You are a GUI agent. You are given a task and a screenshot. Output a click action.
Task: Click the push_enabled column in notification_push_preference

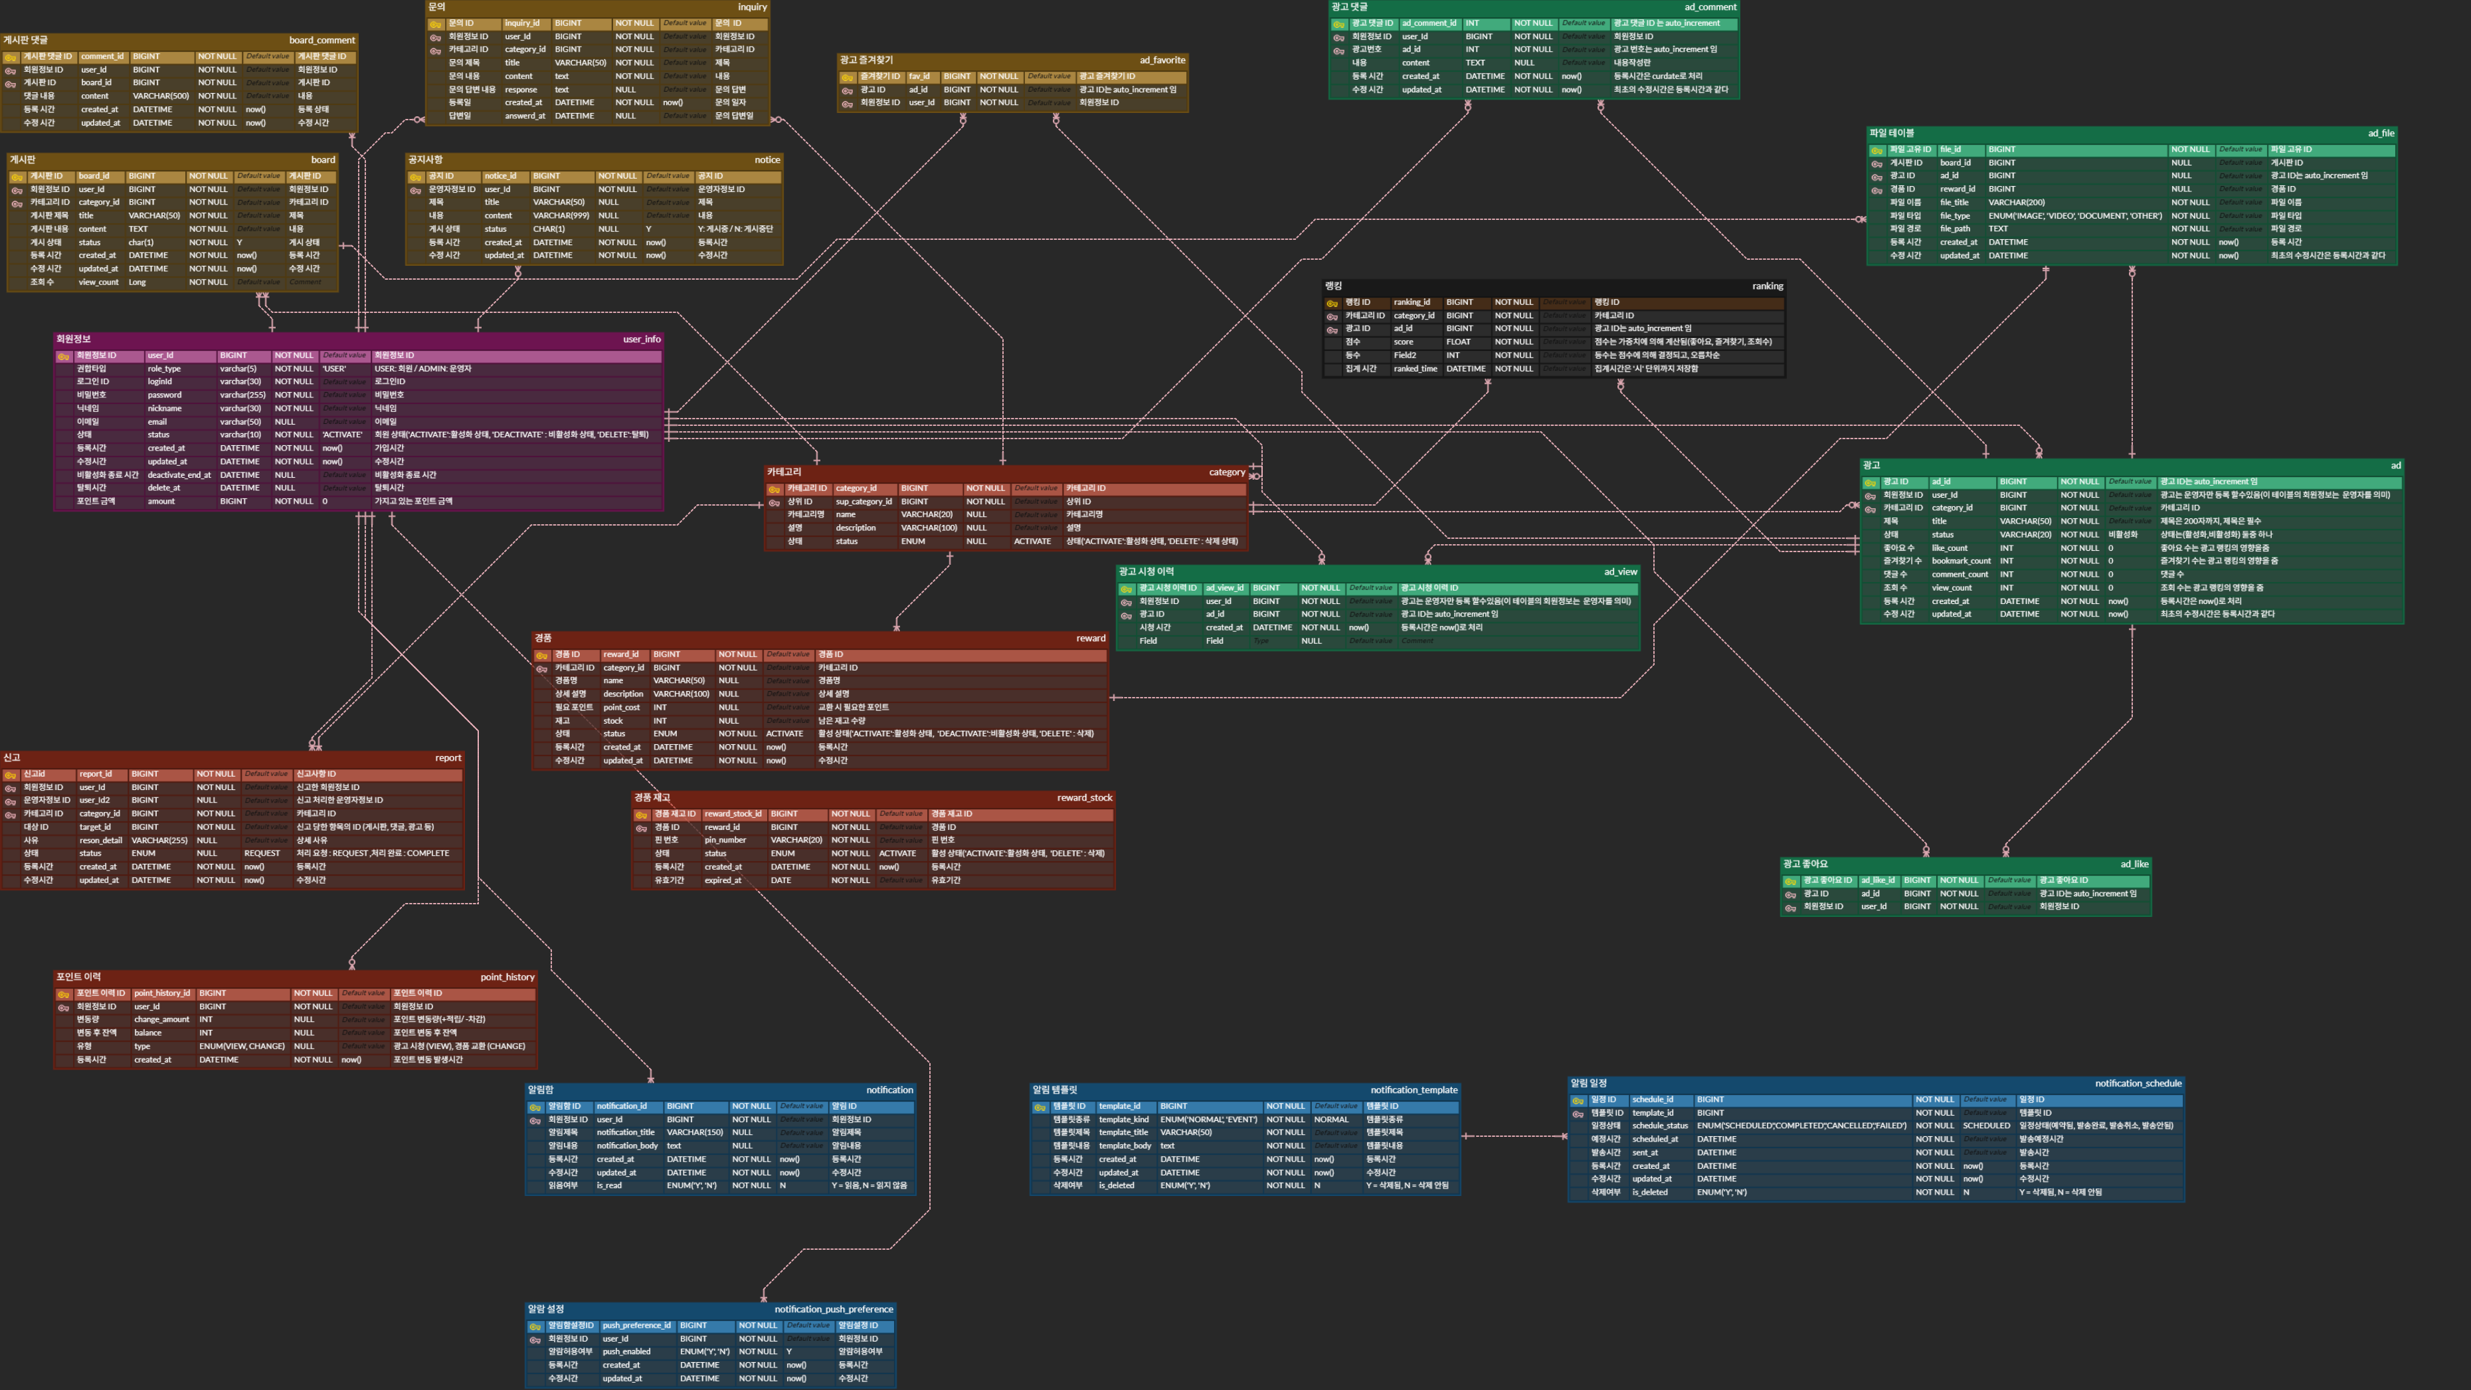[x=626, y=1351]
